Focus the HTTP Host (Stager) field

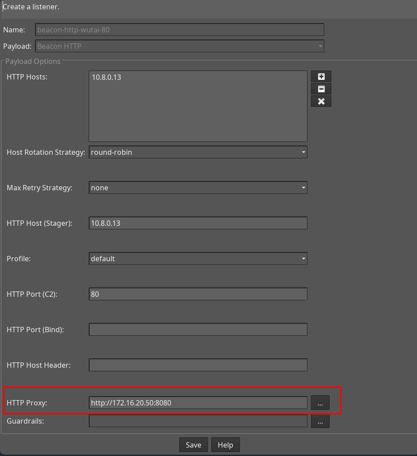(198, 223)
